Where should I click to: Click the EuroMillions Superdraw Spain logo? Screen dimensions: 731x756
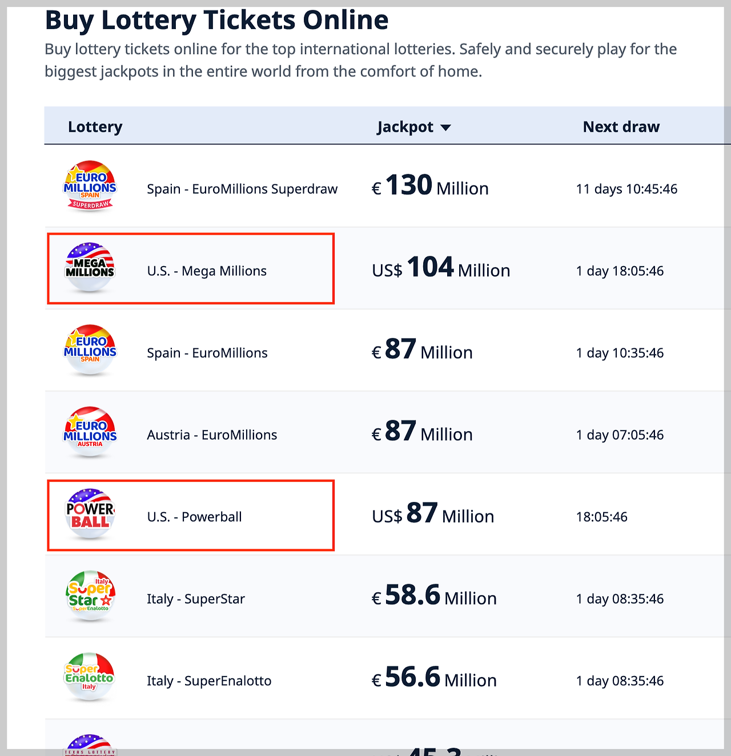pyautogui.click(x=90, y=186)
